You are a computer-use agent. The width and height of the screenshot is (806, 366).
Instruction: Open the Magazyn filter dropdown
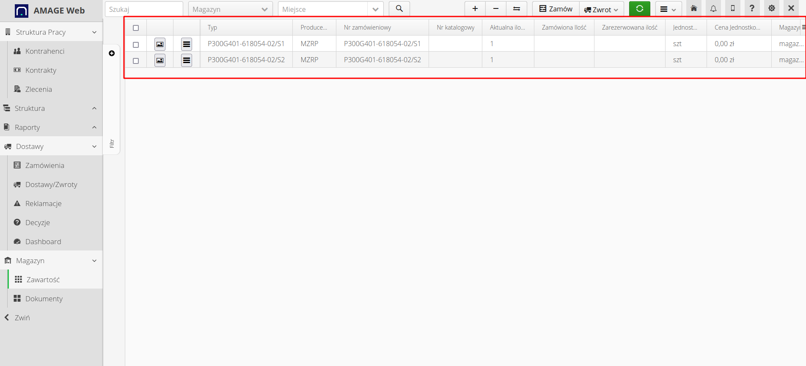click(230, 9)
